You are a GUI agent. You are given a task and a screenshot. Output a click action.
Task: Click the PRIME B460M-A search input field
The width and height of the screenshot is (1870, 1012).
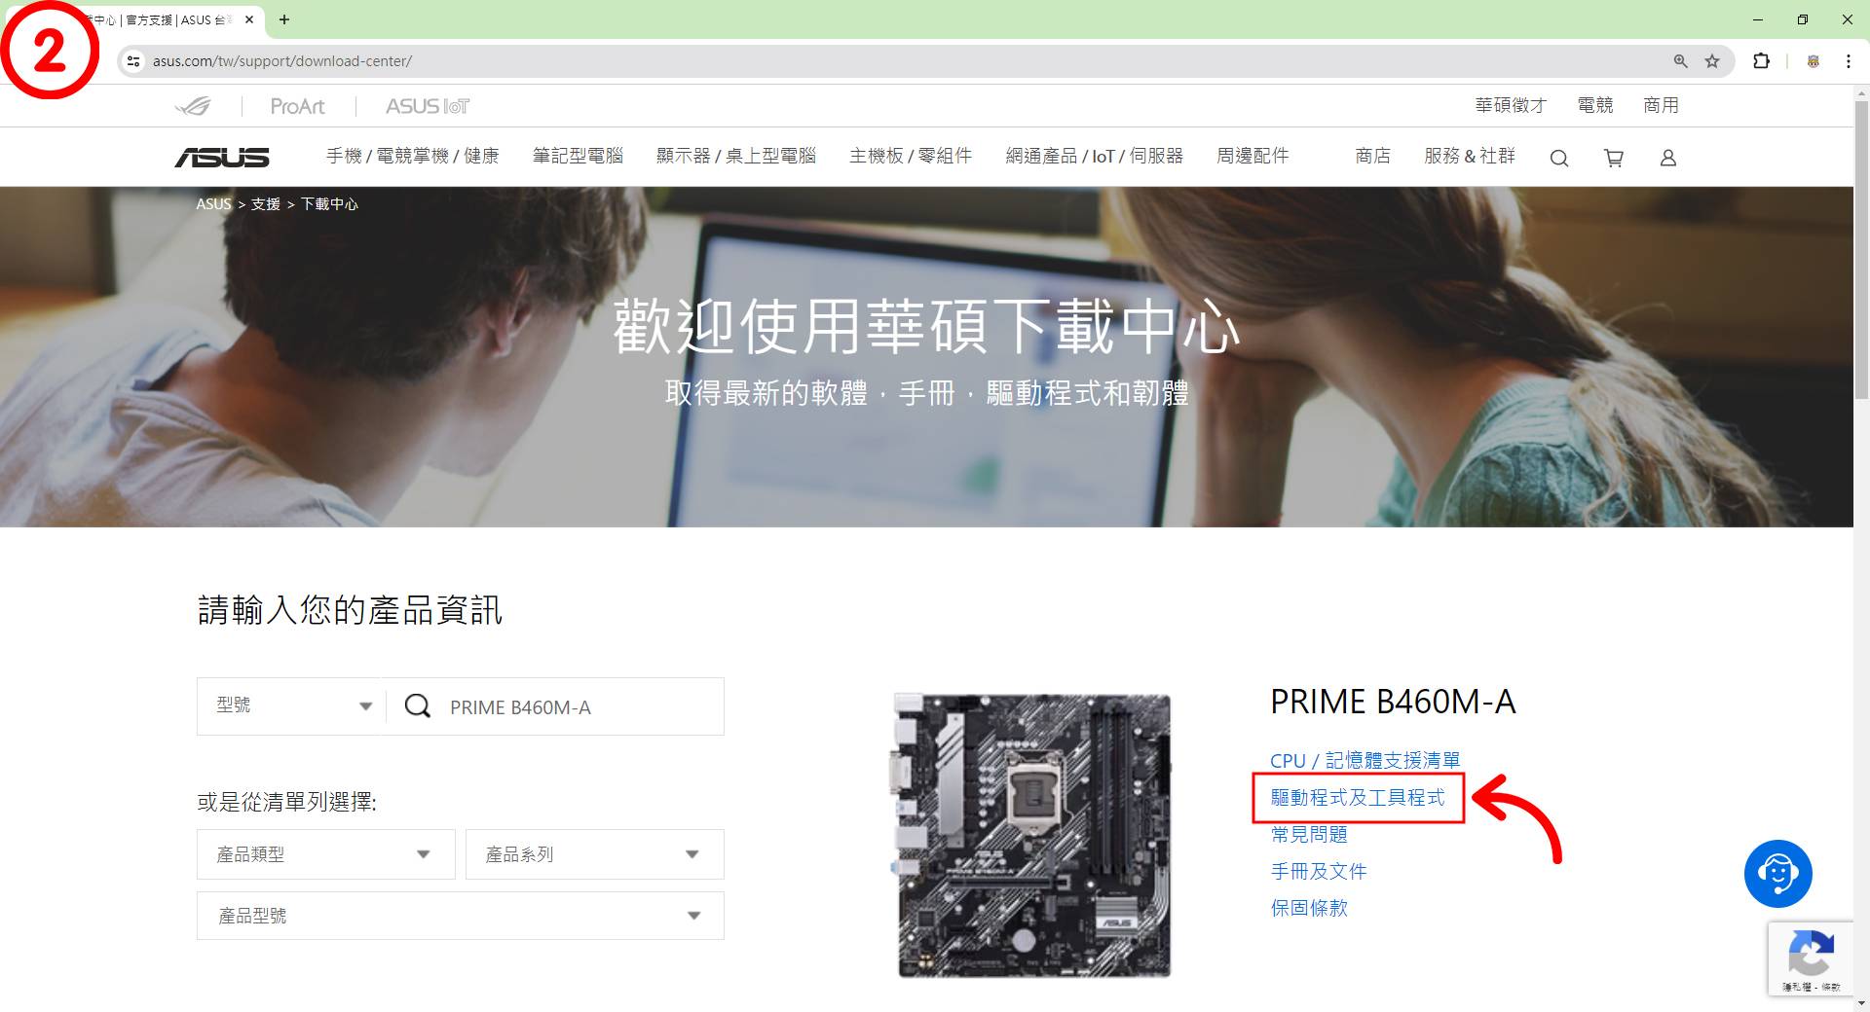pos(575,707)
